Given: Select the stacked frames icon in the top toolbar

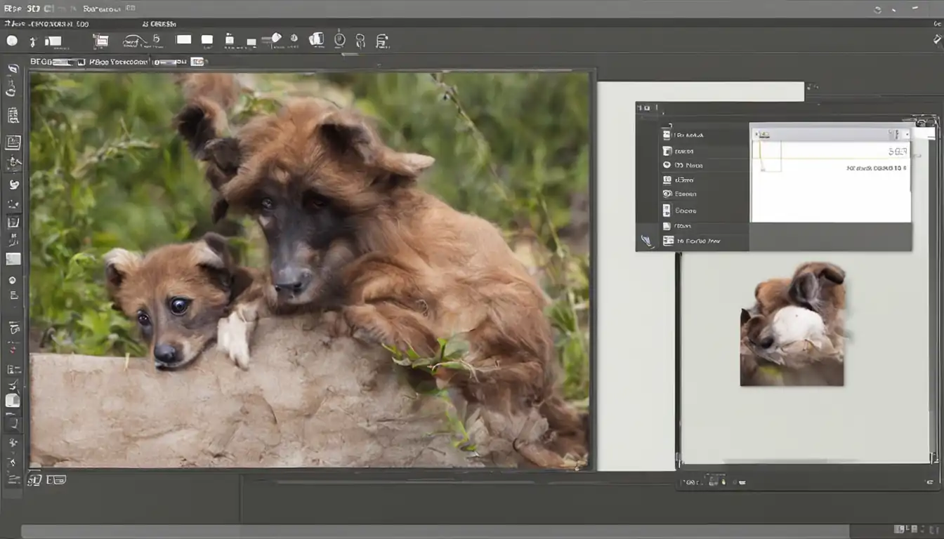Looking at the screenshot, I should point(101,41).
